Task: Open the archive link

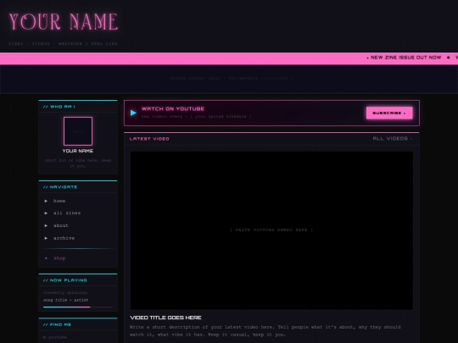Action: [x=64, y=238]
